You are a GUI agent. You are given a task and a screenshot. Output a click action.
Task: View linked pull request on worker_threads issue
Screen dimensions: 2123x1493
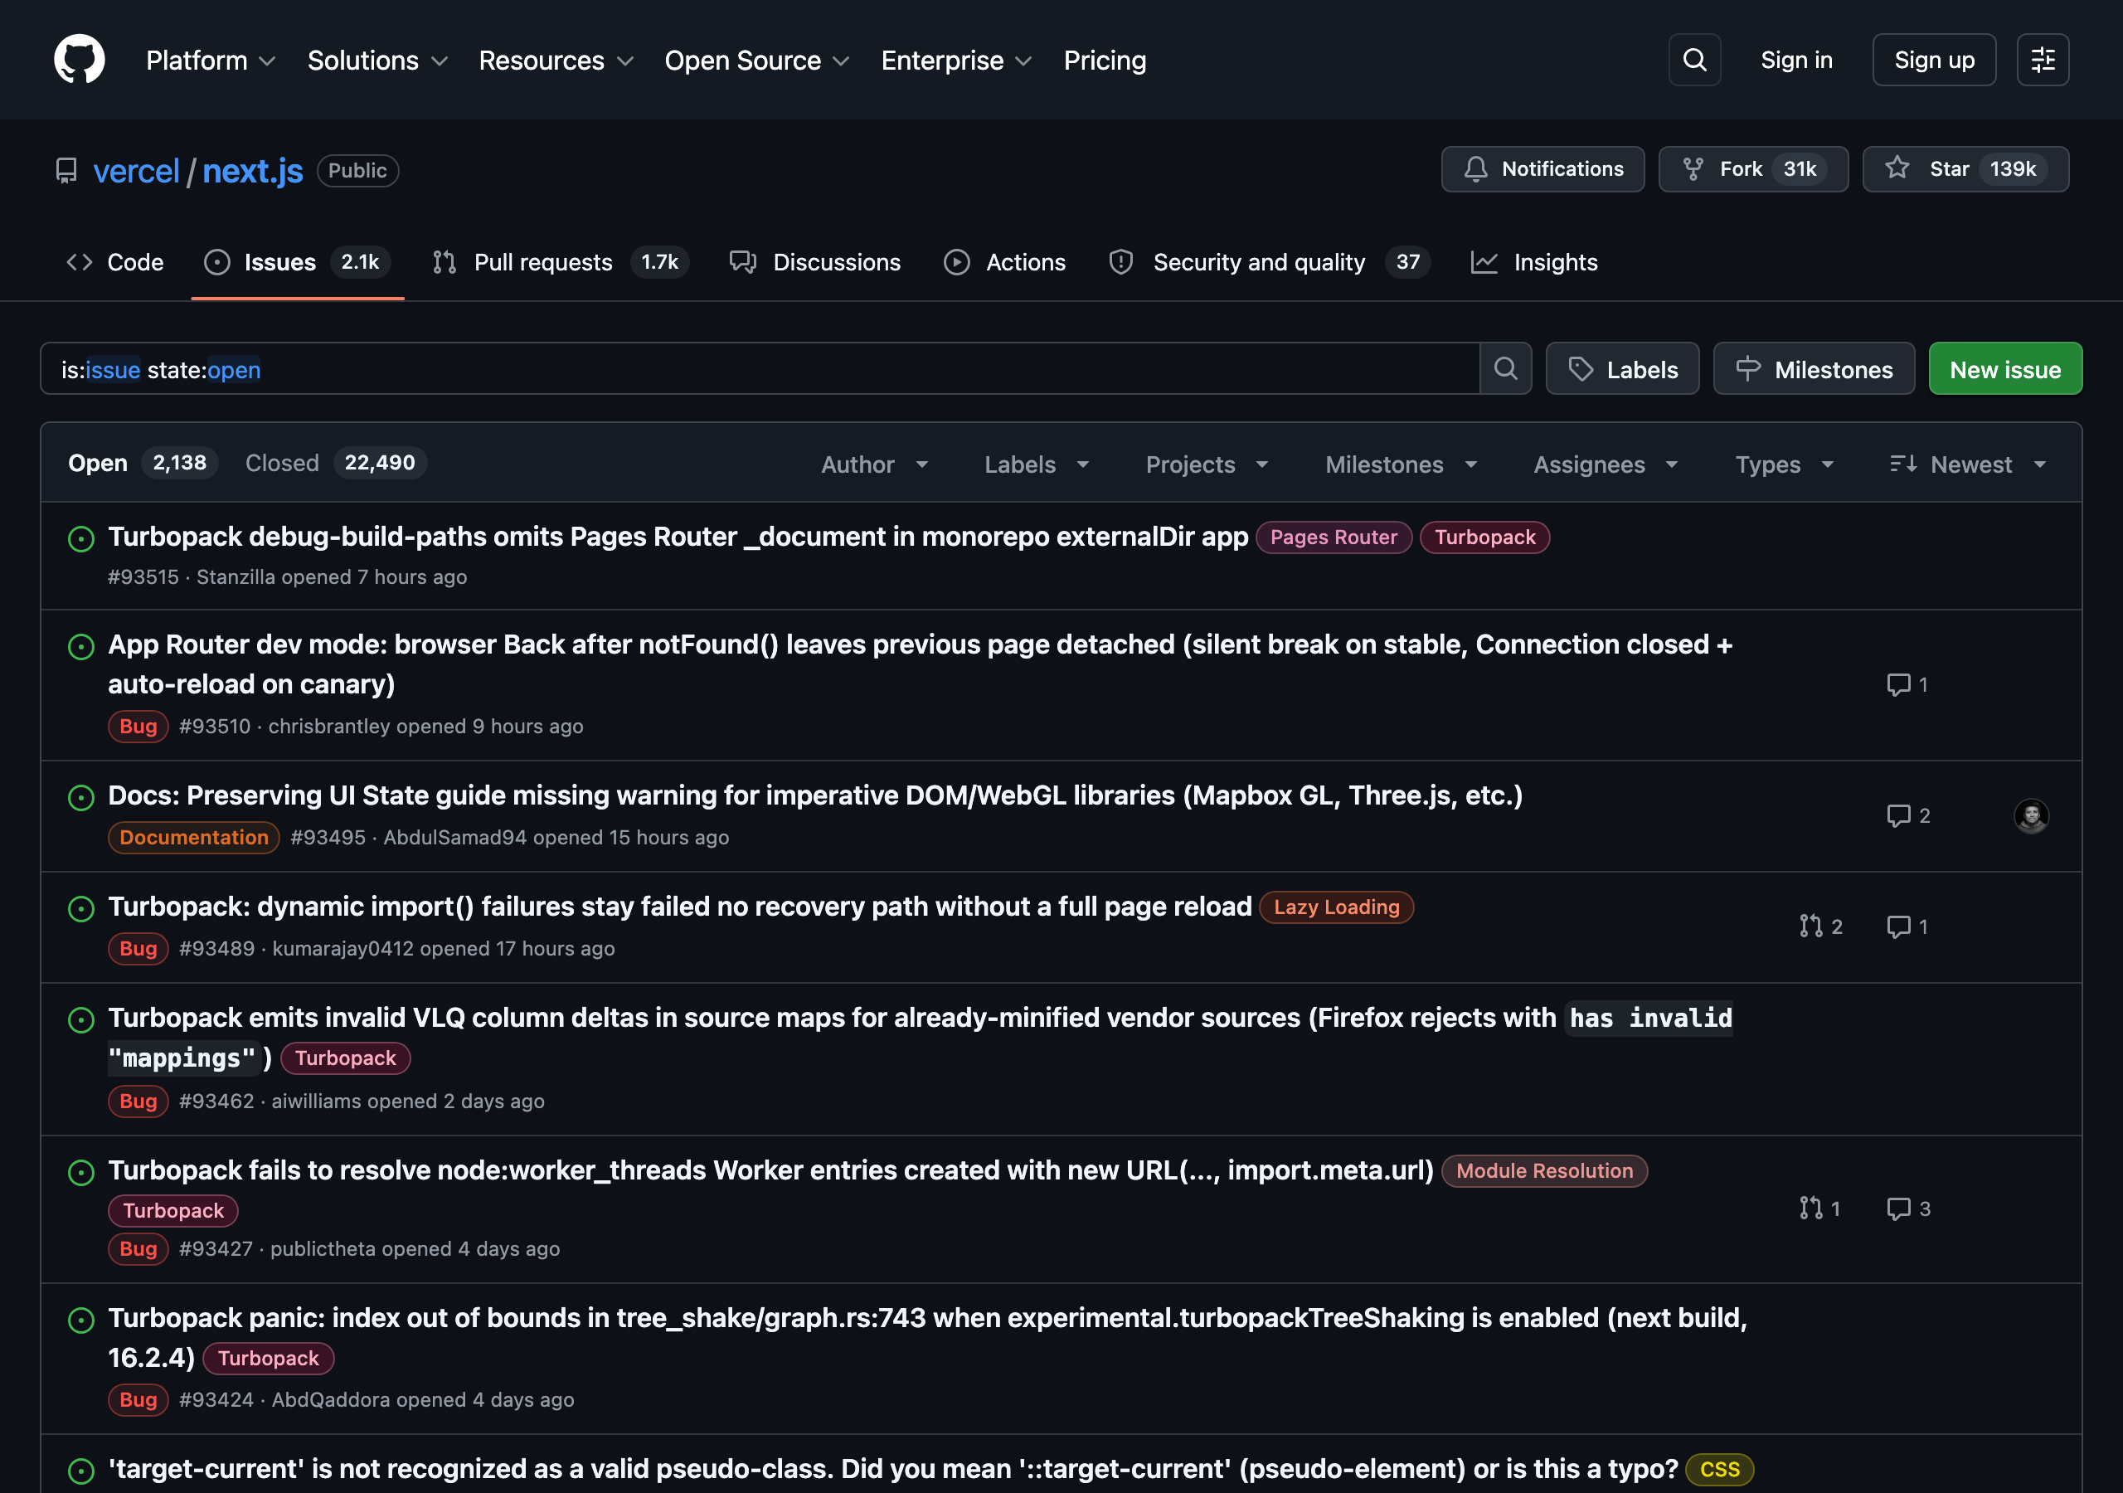coord(1819,1209)
